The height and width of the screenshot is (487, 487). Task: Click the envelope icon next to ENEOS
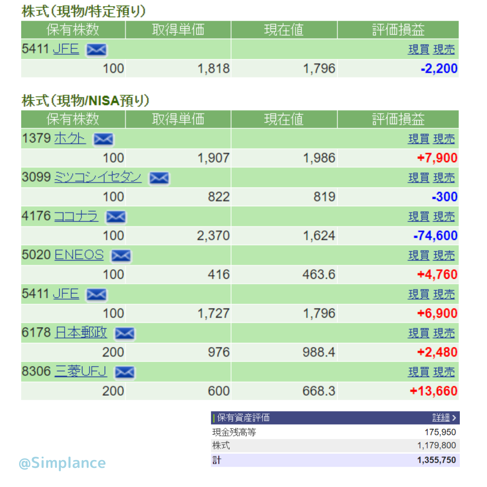(121, 256)
